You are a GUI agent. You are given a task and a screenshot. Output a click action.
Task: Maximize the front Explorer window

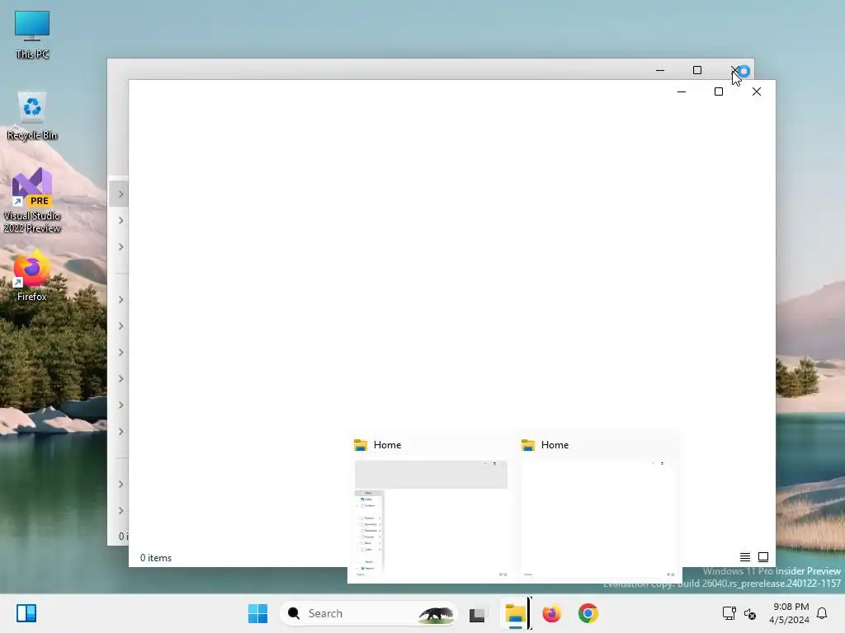[719, 92]
